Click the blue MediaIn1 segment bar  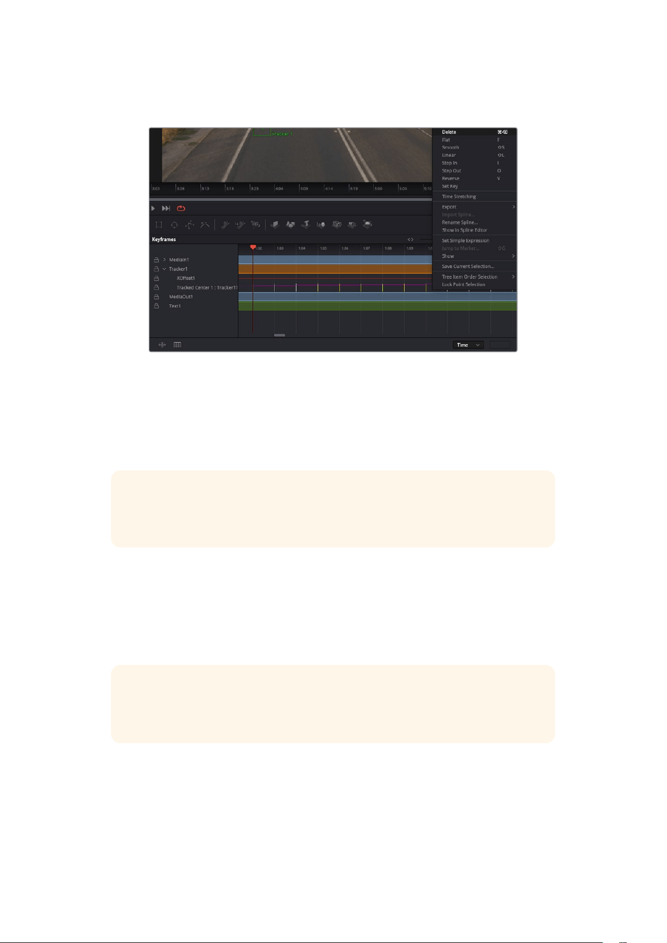pos(335,260)
